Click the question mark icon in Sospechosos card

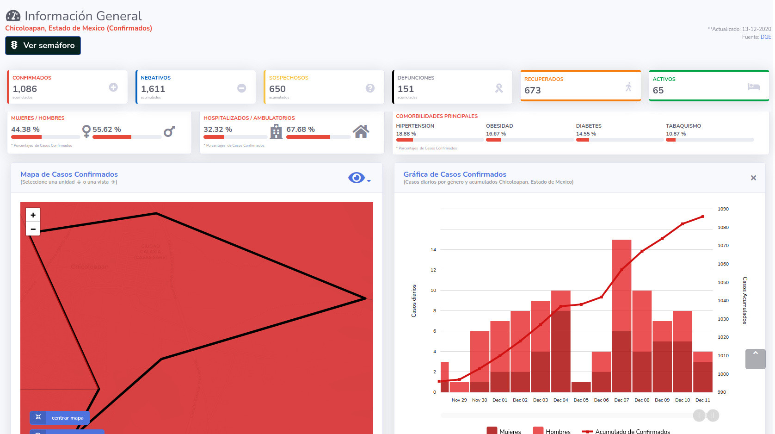click(x=370, y=88)
